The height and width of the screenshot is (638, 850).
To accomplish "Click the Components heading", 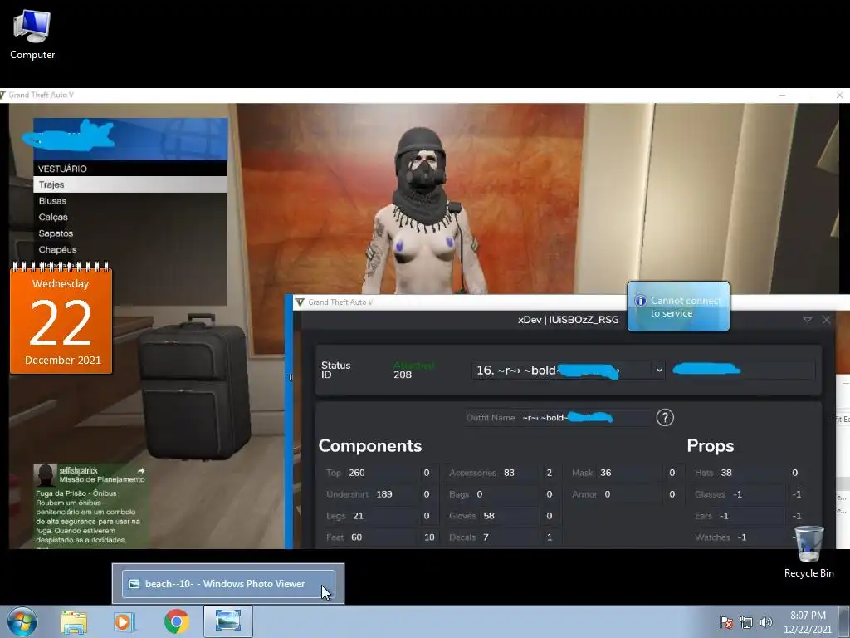I will [370, 445].
